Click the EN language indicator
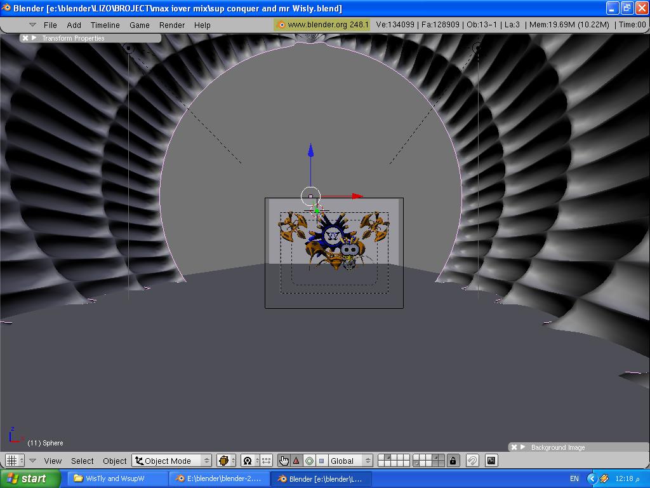Screen dimensions: 650x488 (574, 478)
